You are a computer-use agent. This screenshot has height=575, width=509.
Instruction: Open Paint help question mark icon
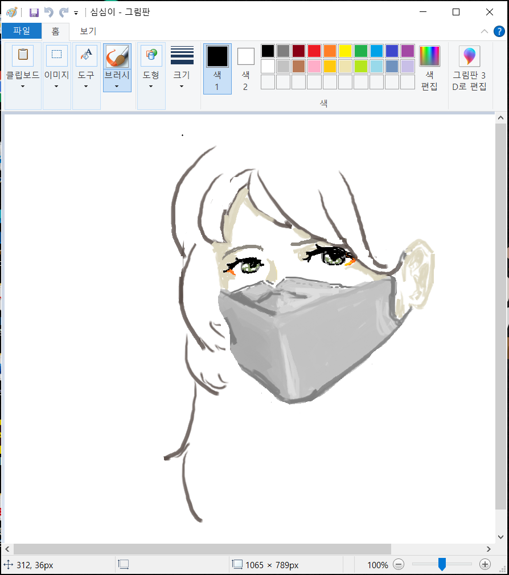[499, 31]
